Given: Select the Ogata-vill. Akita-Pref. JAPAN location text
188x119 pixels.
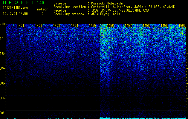Looking at the screenshot, I should (133, 7).
